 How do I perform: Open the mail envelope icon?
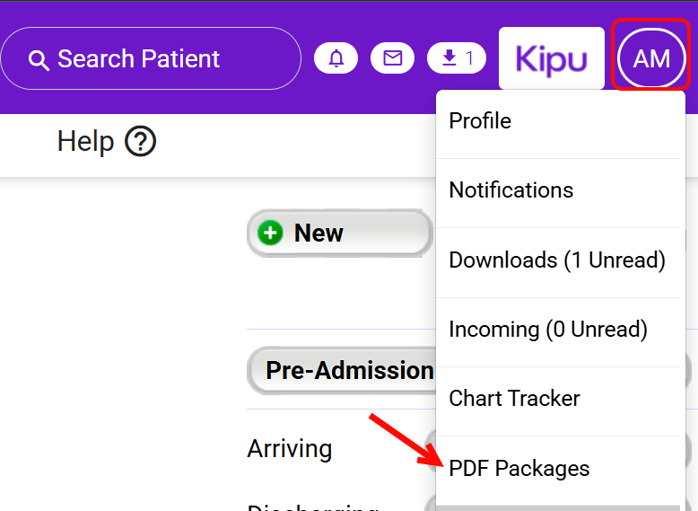tap(393, 58)
